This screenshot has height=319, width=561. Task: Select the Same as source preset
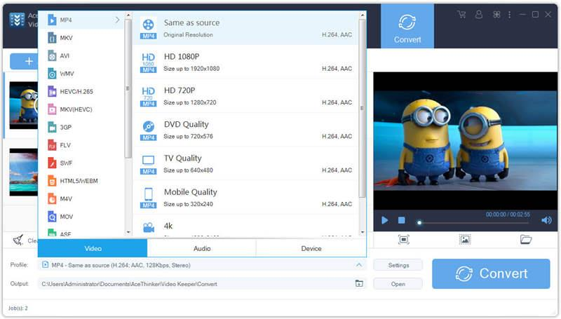(245, 28)
